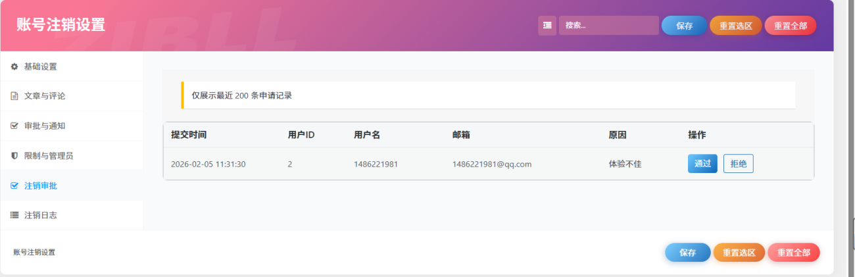Click the shield icon beside 限制与管理员

14,156
